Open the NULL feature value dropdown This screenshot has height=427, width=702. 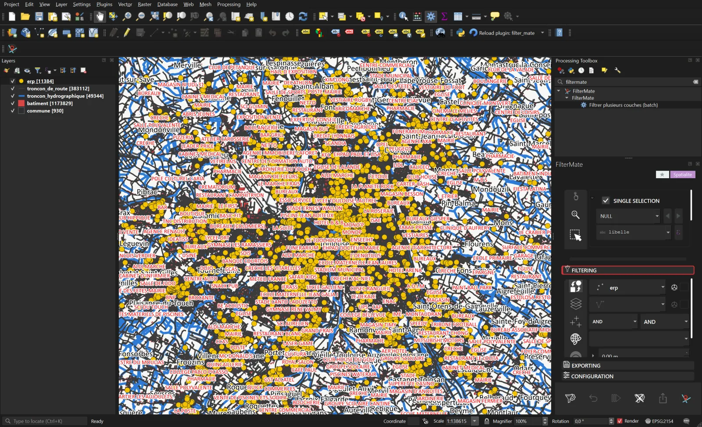point(628,216)
